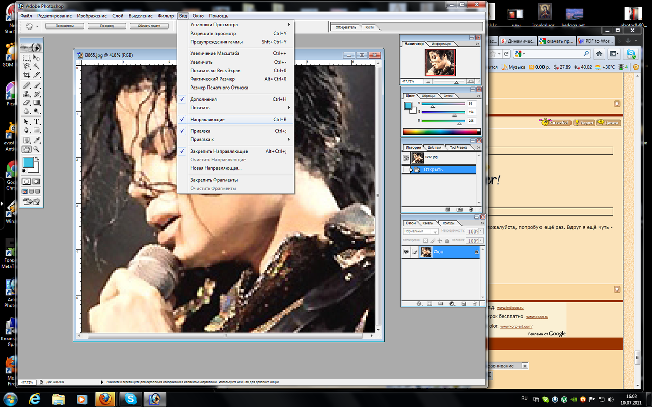The width and height of the screenshot is (652, 407).
Task: Switch to Каналы tab
Action: 428,223
